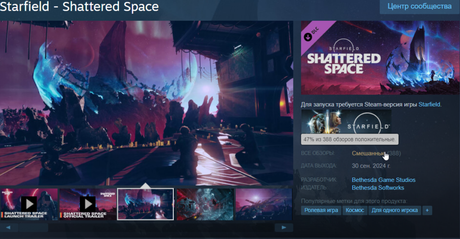This screenshot has width=460, height=239.
Task: Click the main large screenshot preview
Action: (146, 103)
